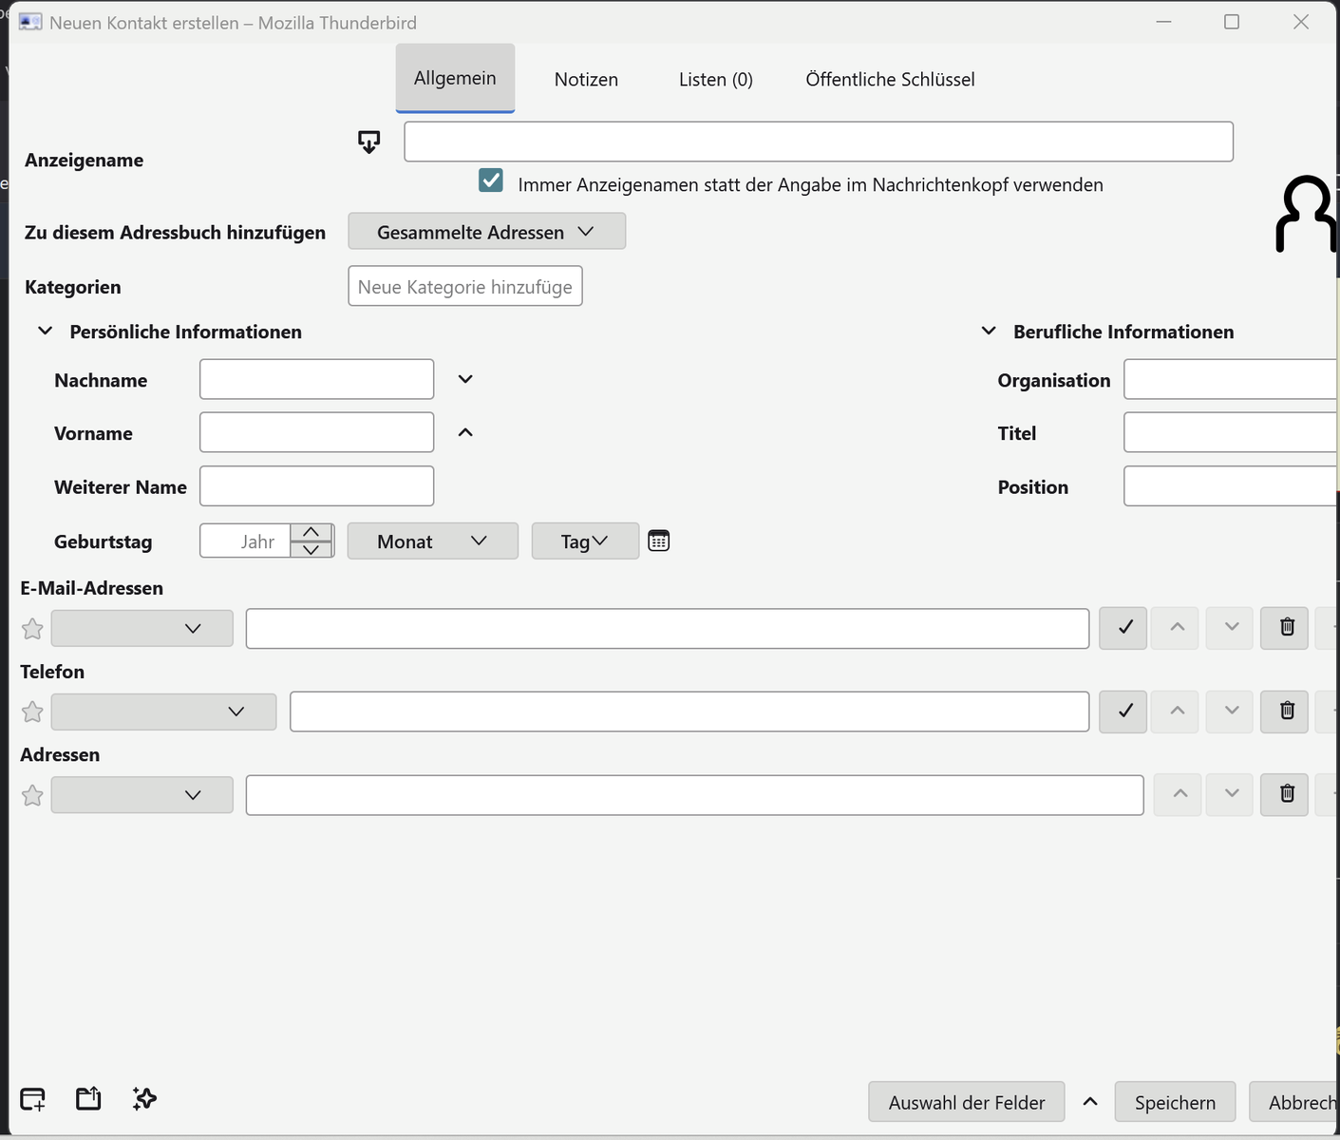Image resolution: width=1340 pixels, height=1140 pixels.
Task: Collapse the Persönliche Informationen section
Action: 45,332
